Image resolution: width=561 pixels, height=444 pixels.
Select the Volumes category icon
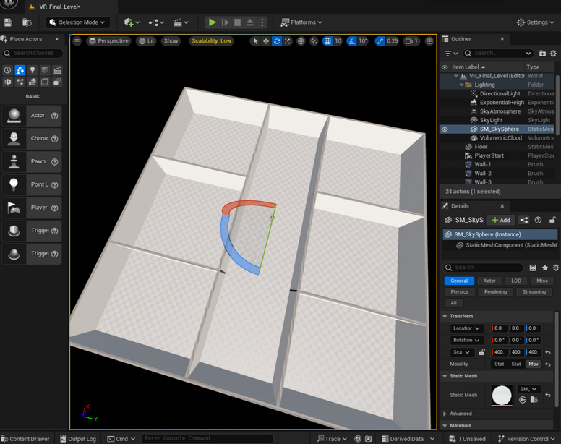(45, 82)
